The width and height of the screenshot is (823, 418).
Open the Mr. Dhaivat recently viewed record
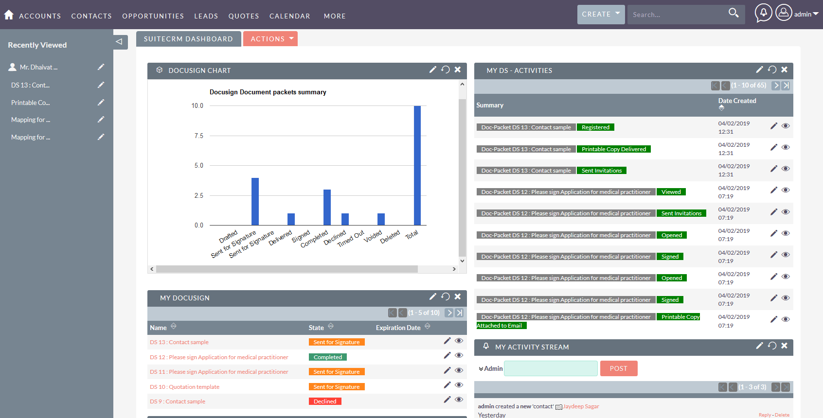38,67
